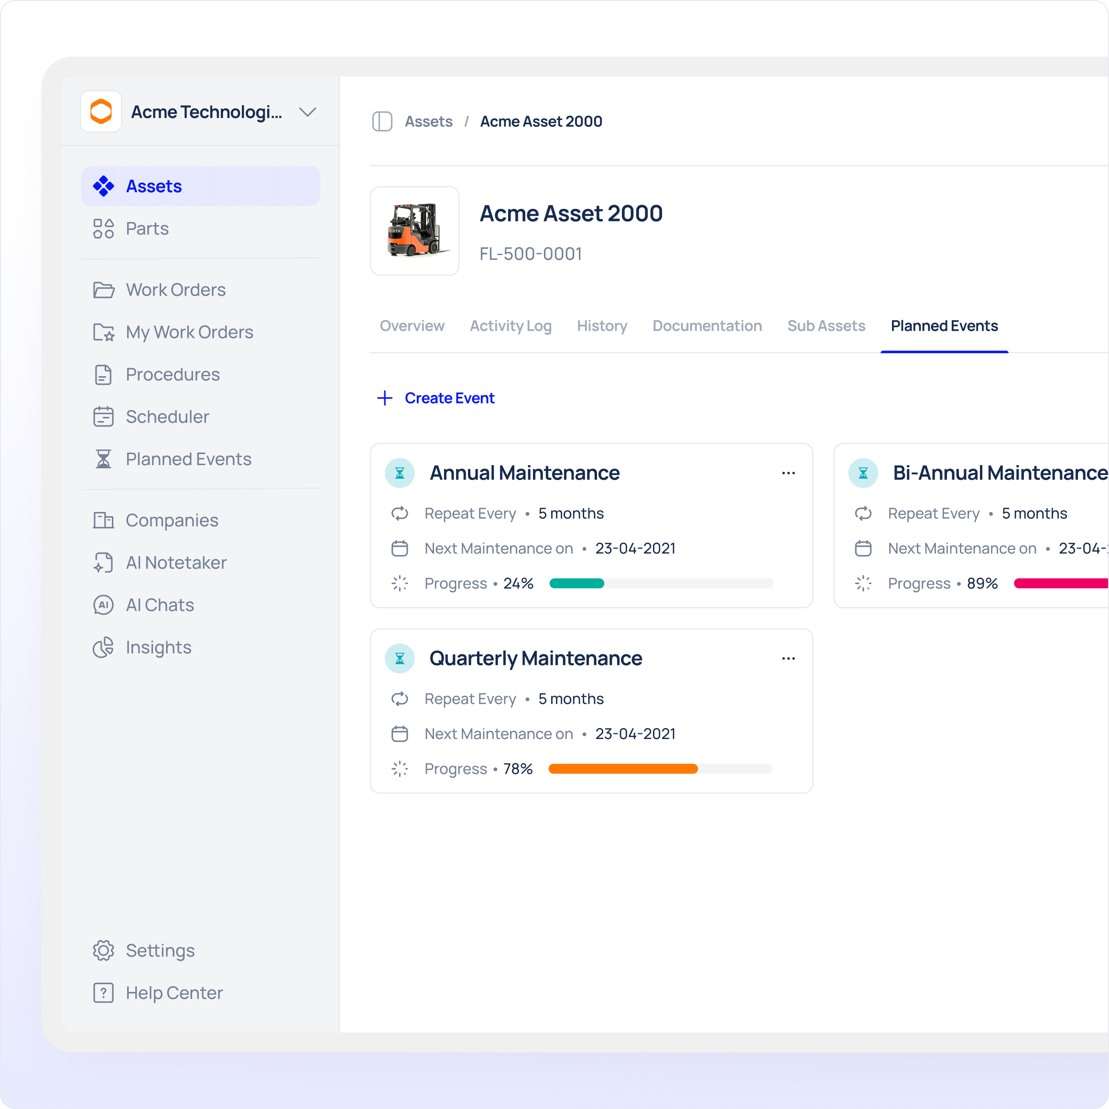Open AI Notetaker
Viewport: 1109px width, 1109px height.
pyautogui.click(x=175, y=563)
